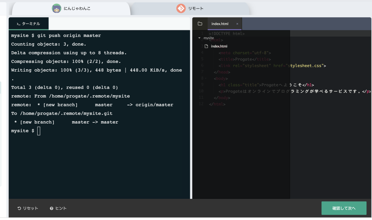This screenshot has height=220, width=372.
Task: Click 'Delta compression using up to 8 threads.'
Action: [69, 53]
